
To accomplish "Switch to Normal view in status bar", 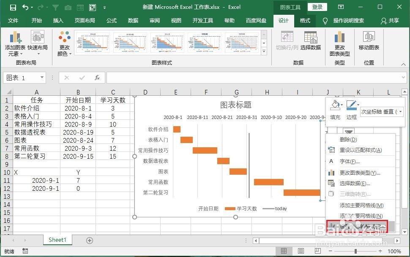I will 284,251.
